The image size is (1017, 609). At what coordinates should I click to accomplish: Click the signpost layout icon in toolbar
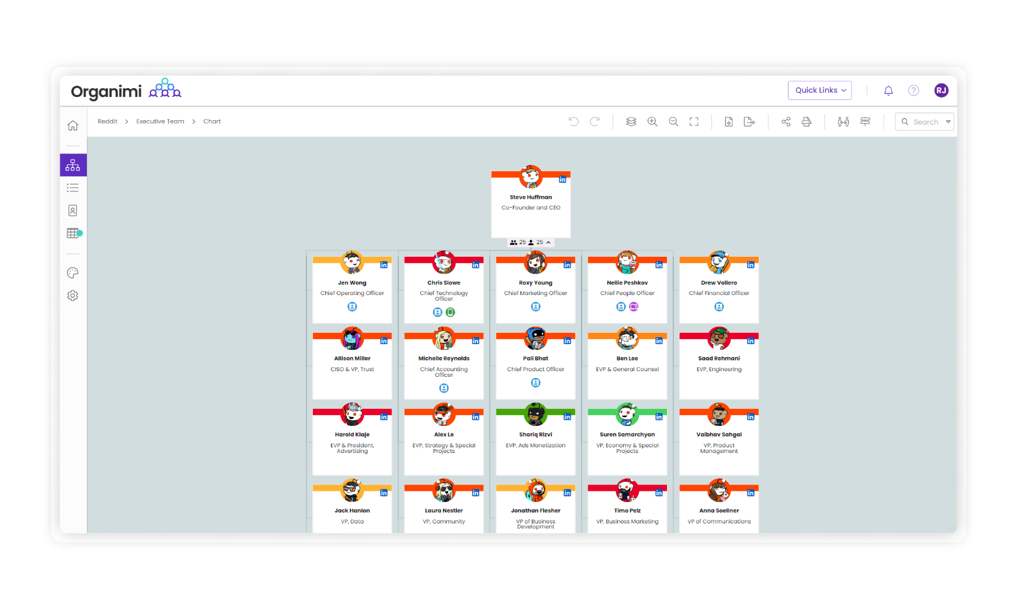click(865, 121)
